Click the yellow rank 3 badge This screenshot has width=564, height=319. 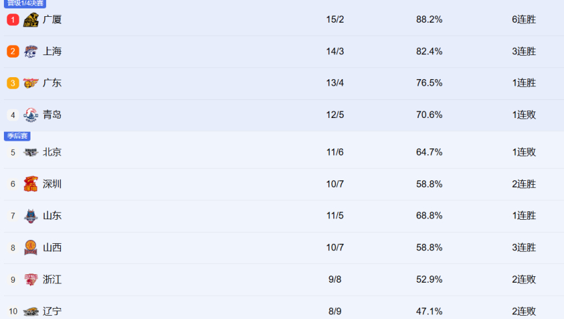[13, 84]
